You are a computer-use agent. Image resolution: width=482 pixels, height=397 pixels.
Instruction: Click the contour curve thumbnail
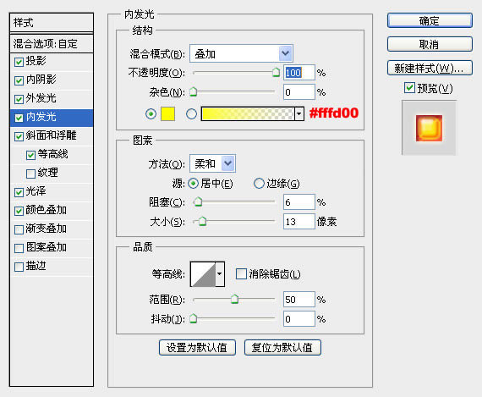click(203, 274)
